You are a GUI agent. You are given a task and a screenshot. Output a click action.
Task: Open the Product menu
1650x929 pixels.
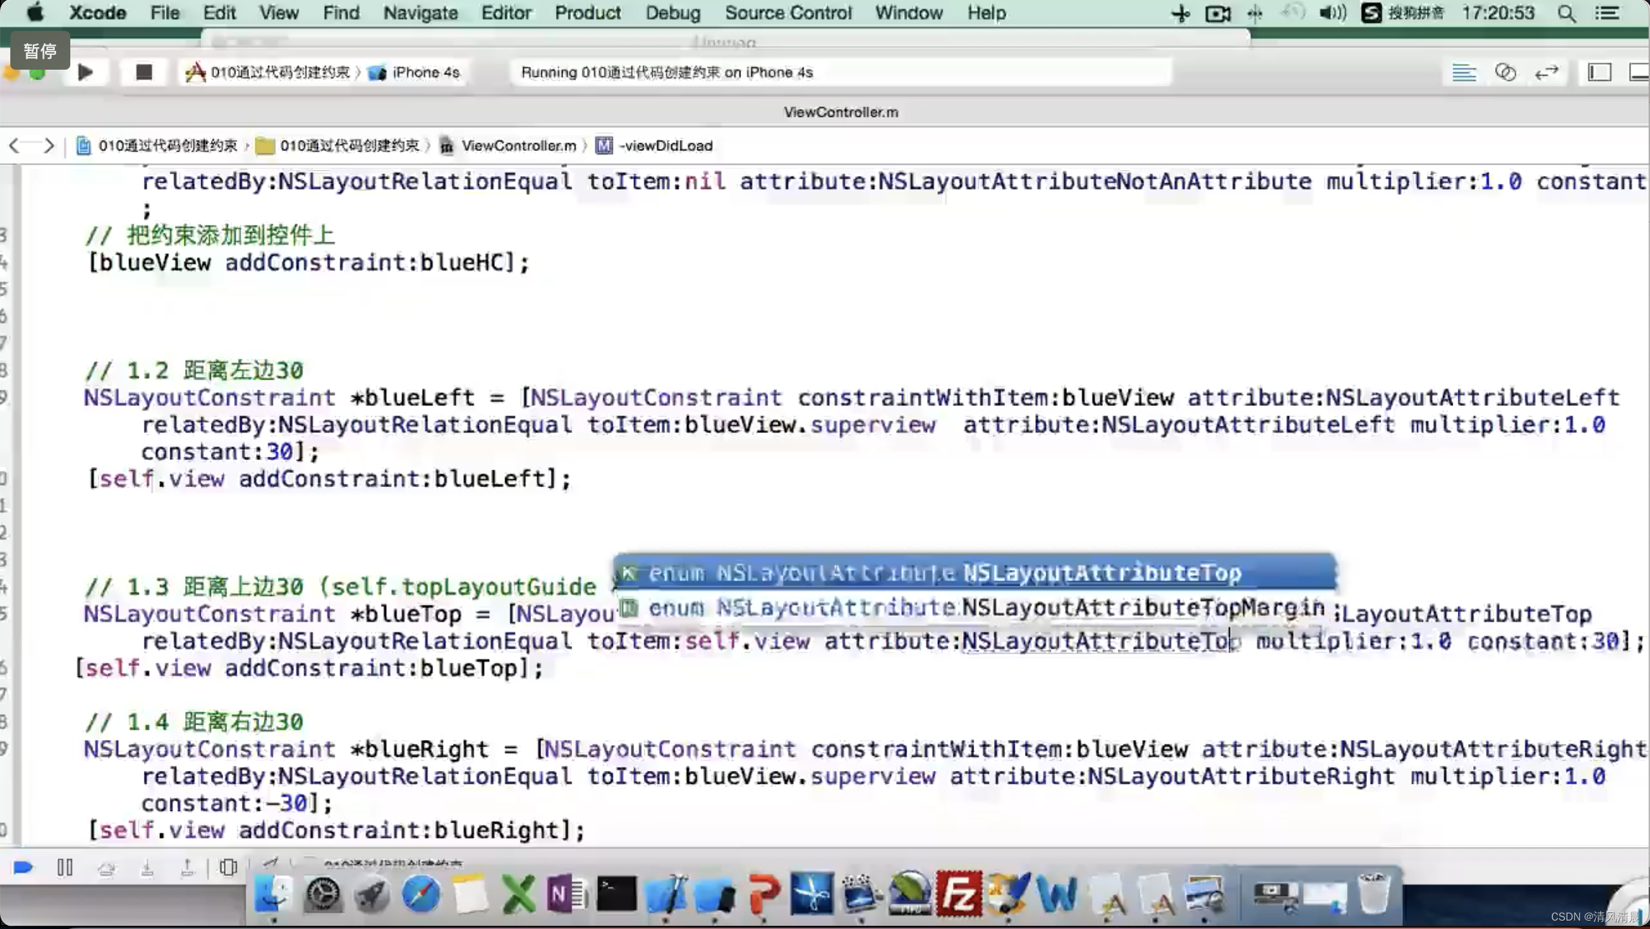(x=587, y=13)
